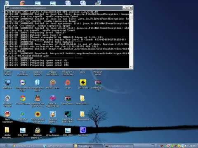Open the folder above the CamStudio shortcut
198x148 pixels.
coord(82,114)
